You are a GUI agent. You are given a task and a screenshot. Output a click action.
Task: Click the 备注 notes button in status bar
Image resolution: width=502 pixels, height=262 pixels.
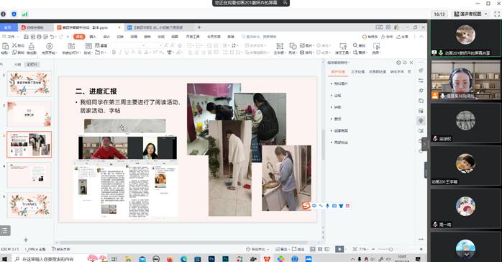pyautogui.click(x=282, y=249)
